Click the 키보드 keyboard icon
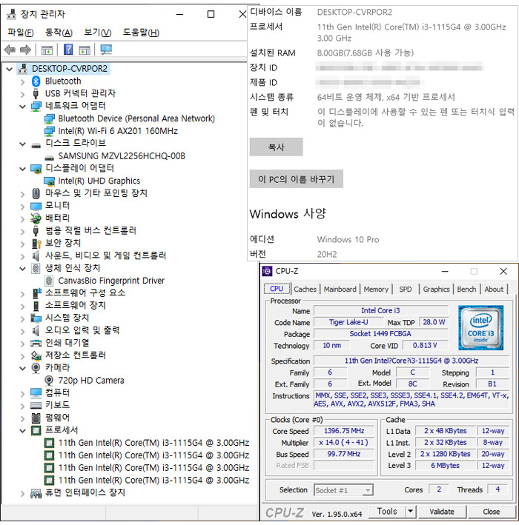The image size is (519, 525). [36, 405]
